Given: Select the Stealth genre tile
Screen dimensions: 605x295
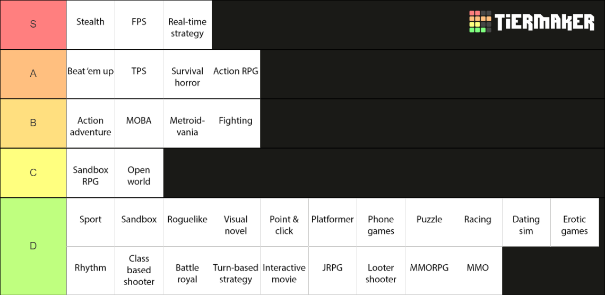Looking at the screenshot, I should pyautogui.click(x=90, y=24).
